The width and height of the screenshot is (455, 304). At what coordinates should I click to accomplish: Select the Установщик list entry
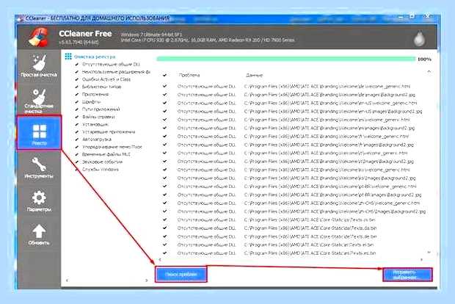(x=95, y=125)
